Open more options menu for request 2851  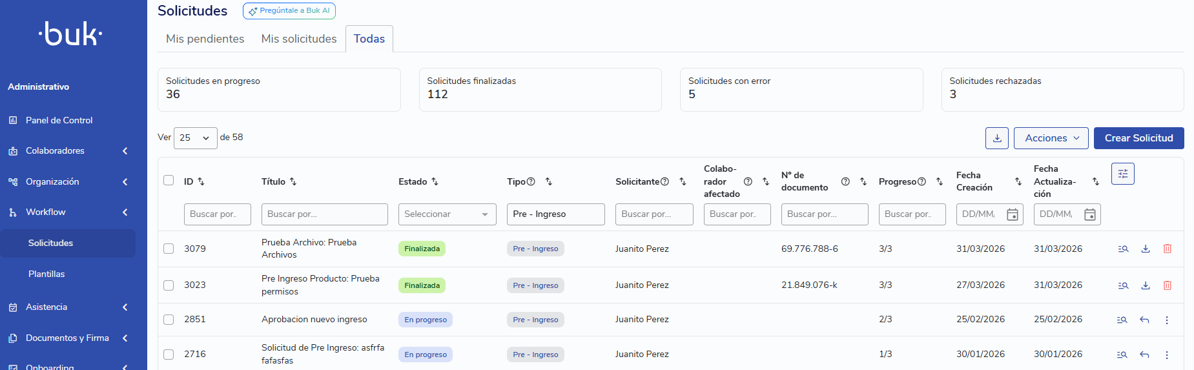point(1166,320)
